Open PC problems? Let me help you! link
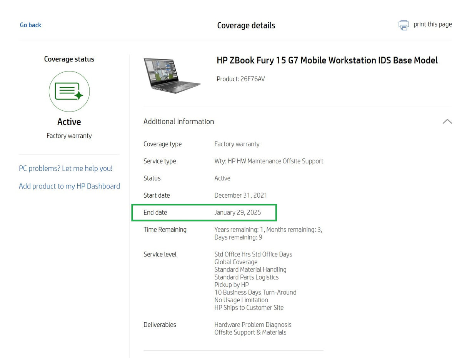This screenshot has height=358, width=467. pos(66,168)
